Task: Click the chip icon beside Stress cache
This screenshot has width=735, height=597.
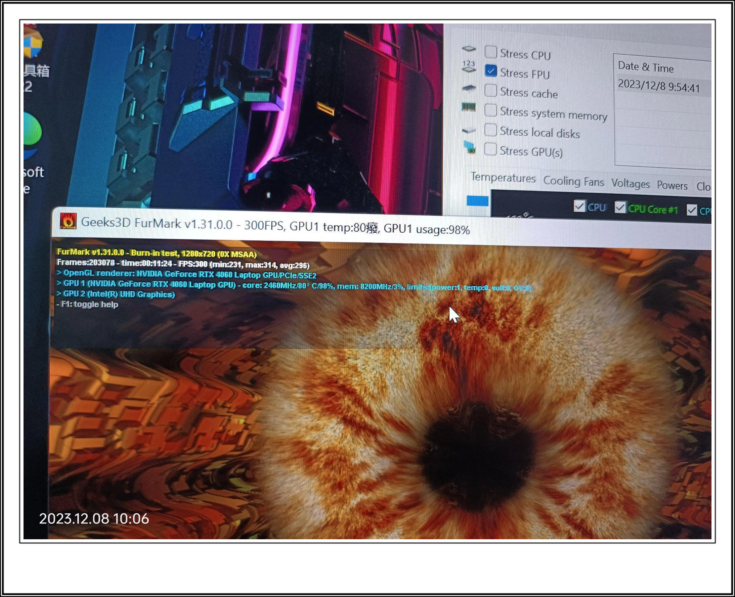Action: coord(469,88)
